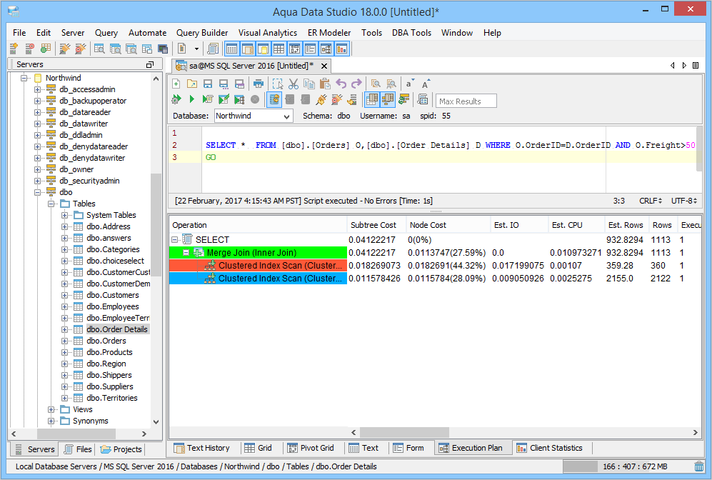The height and width of the screenshot is (480, 712).
Task: Click the increase font size 'A' icon
Action: tap(425, 84)
